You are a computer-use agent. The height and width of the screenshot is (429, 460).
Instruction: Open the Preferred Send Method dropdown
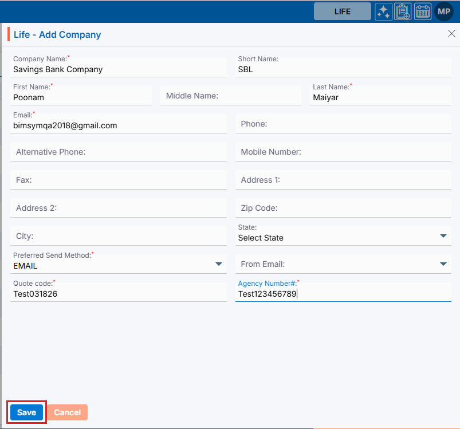coord(218,264)
